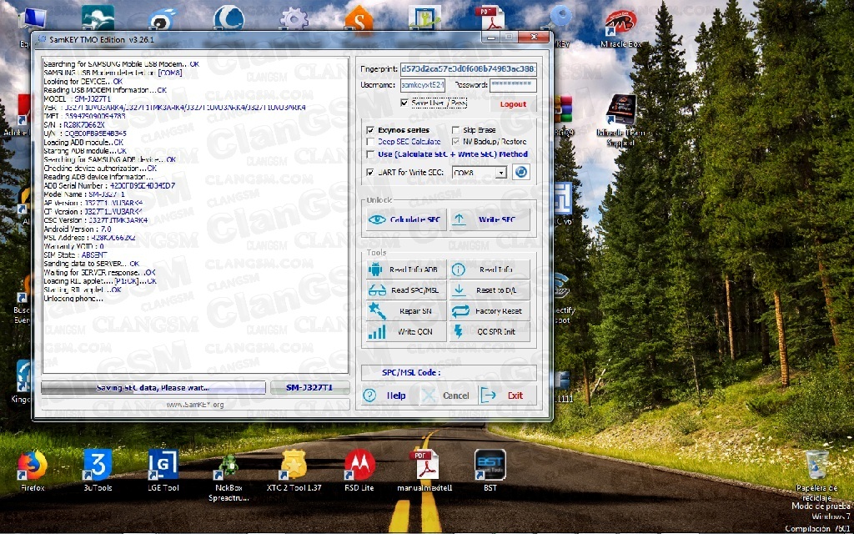
Task: Click the Factory Reset button
Action: pos(490,311)
